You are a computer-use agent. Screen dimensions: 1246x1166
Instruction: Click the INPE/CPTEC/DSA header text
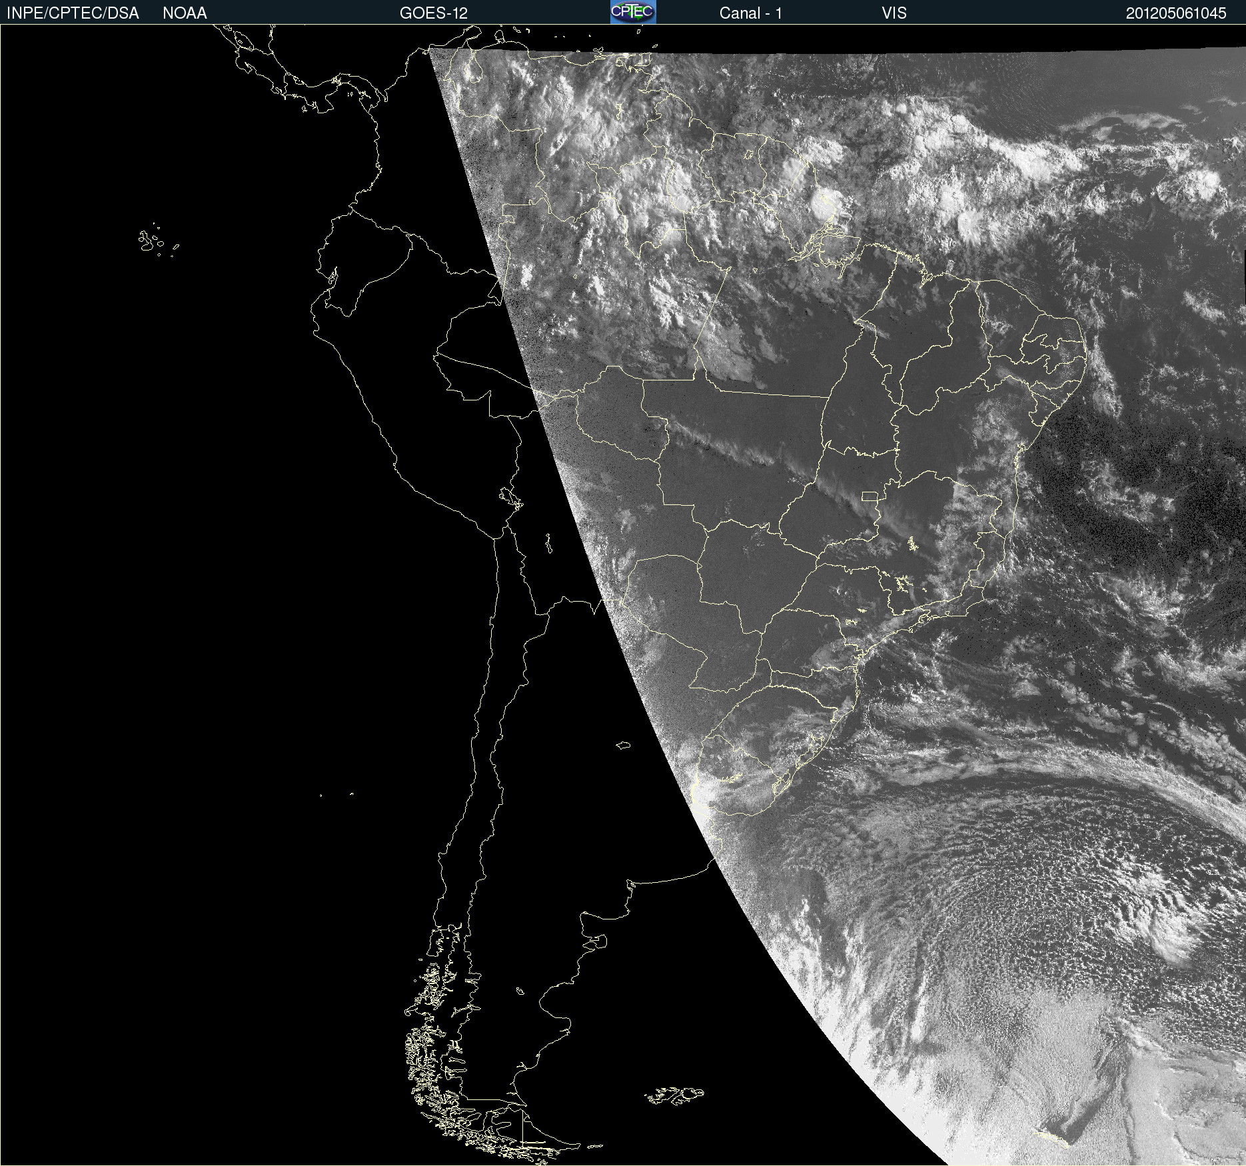(73, 13)
